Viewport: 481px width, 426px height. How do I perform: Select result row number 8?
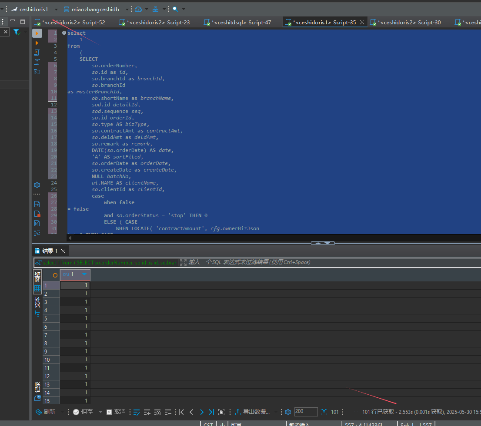click(51, 343)
